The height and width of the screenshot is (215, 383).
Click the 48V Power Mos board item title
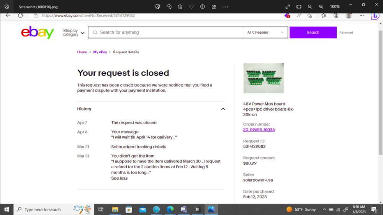268,109
